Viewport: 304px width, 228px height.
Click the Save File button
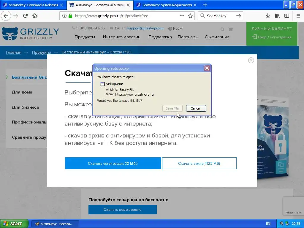click(x=172, y=108)
